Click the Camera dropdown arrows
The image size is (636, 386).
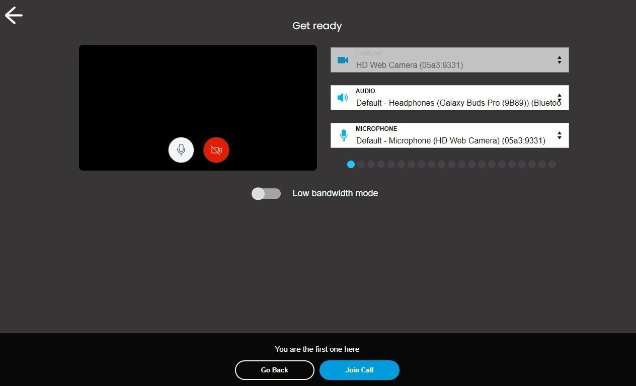[x=560, y=60]
